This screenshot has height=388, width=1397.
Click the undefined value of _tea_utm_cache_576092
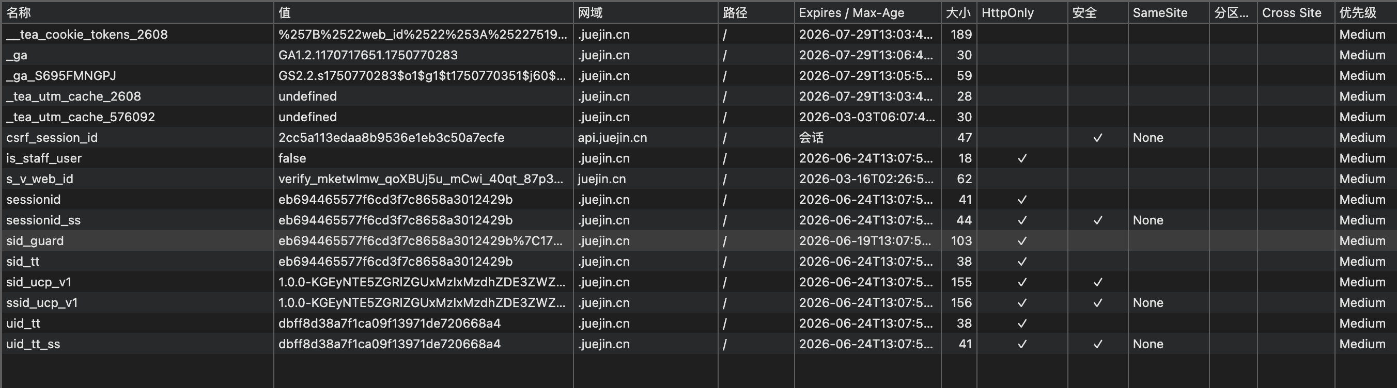pos(423,117)
